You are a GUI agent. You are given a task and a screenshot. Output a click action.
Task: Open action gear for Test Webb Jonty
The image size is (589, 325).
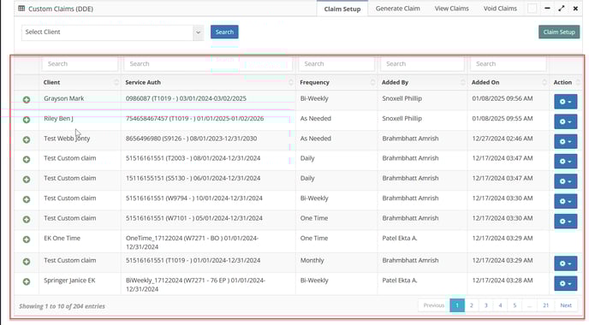(x=565, y=141)
